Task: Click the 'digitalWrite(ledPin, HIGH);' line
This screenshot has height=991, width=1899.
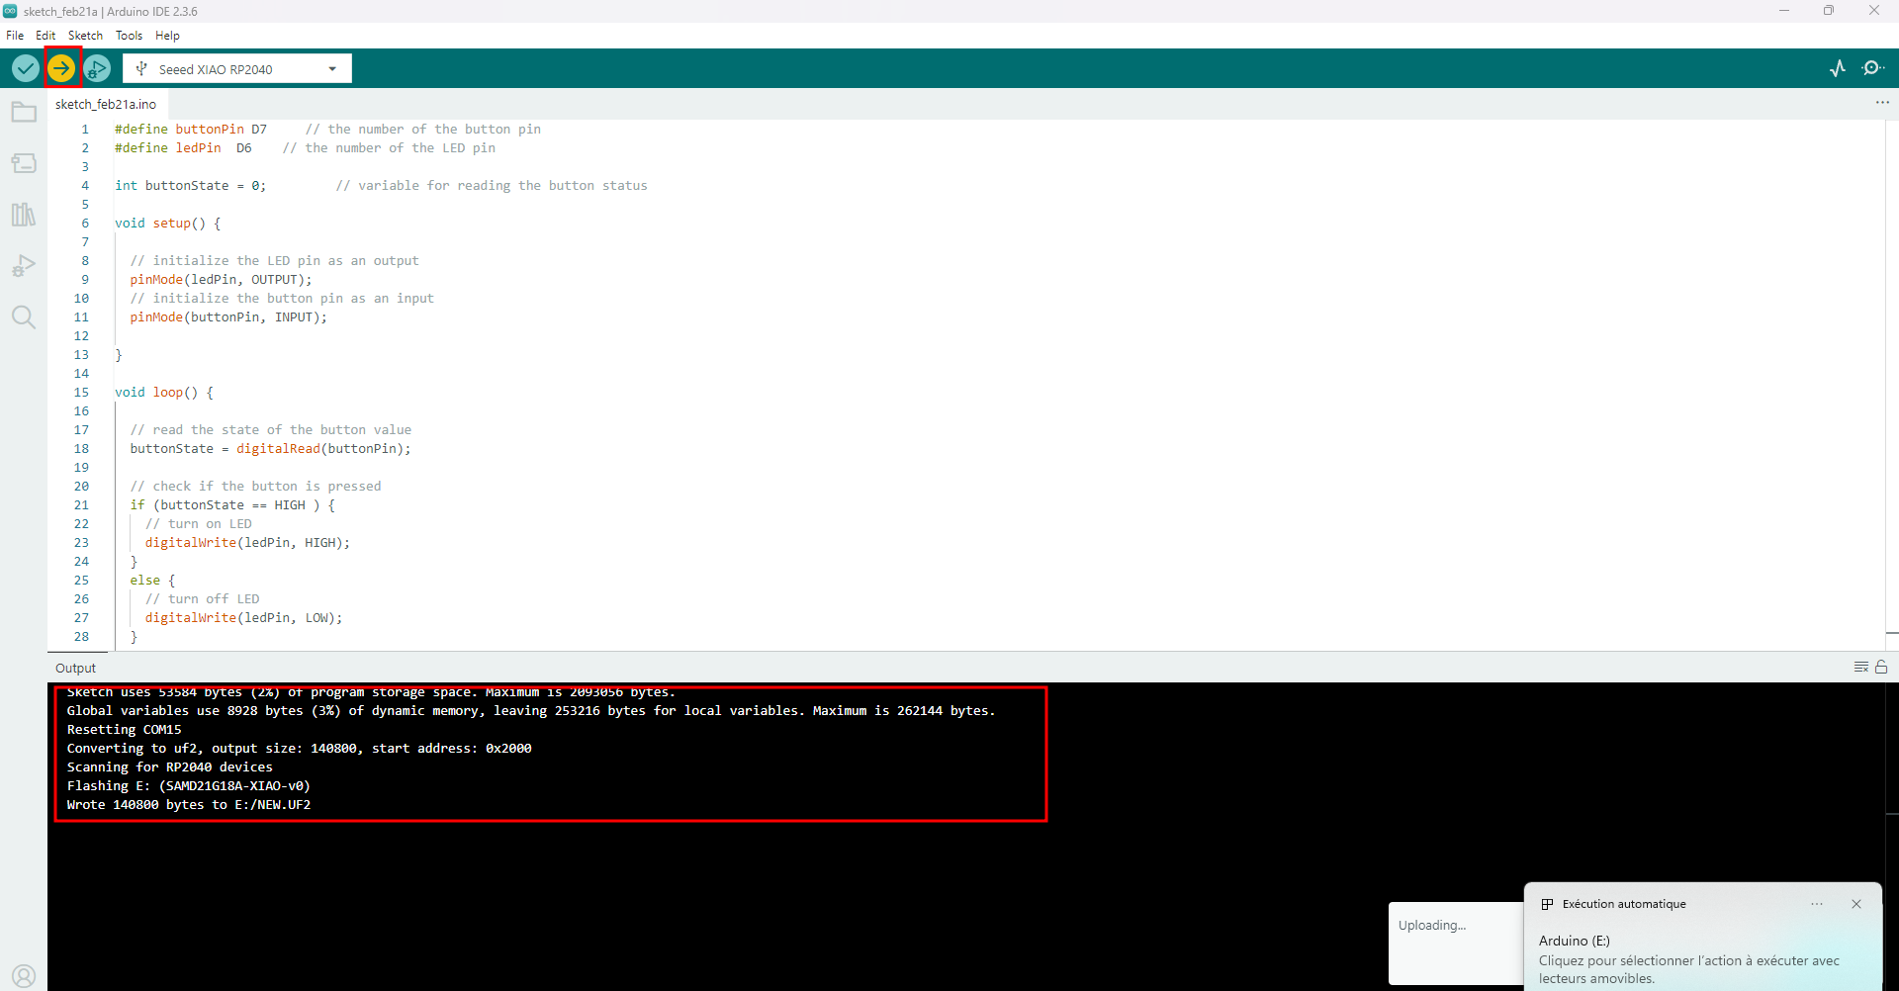Action: pyautogui.click(x=247, y=543)
